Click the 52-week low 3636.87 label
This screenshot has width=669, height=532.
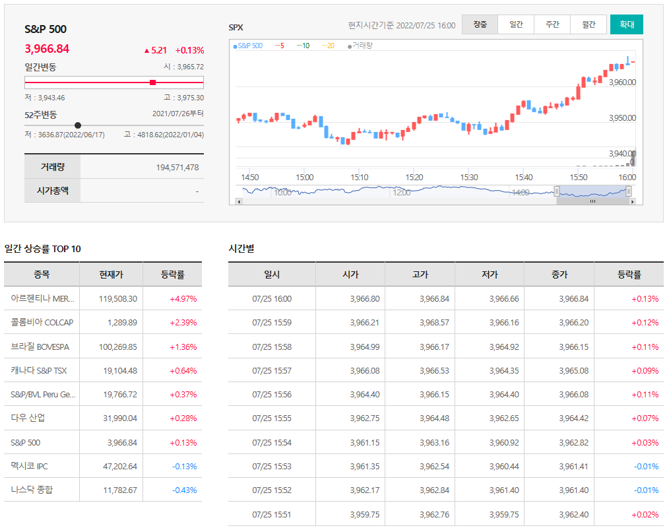pos(65,135)
